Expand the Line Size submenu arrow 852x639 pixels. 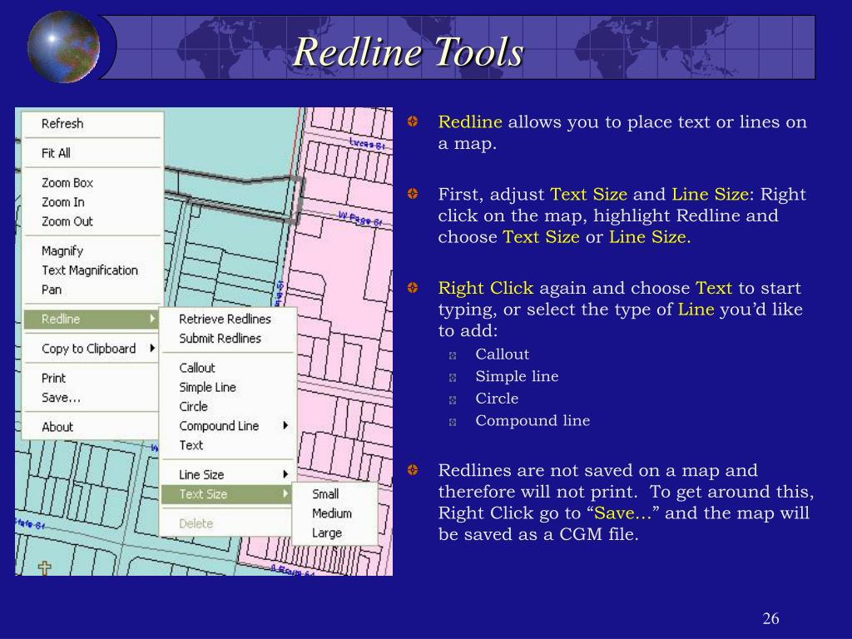point(285,474)
